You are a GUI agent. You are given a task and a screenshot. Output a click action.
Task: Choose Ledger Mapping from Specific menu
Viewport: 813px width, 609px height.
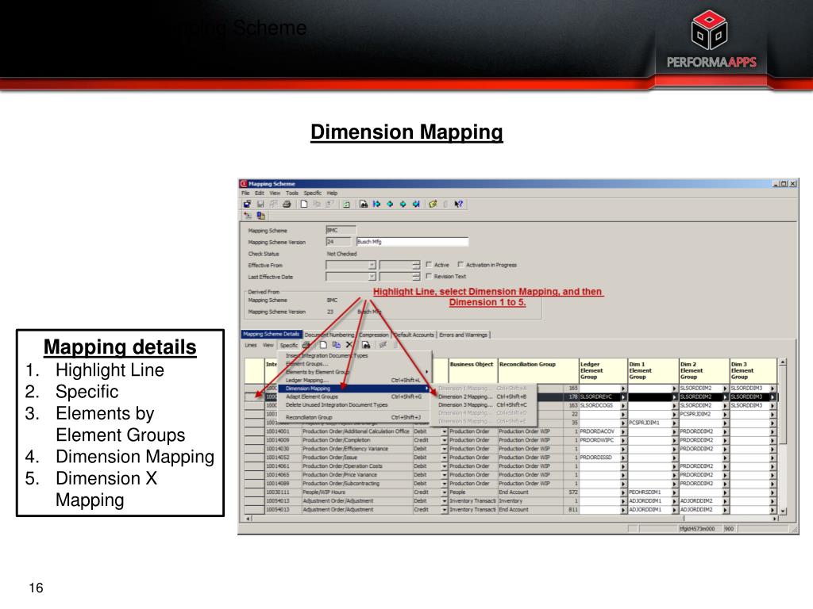tap(355, 380)
